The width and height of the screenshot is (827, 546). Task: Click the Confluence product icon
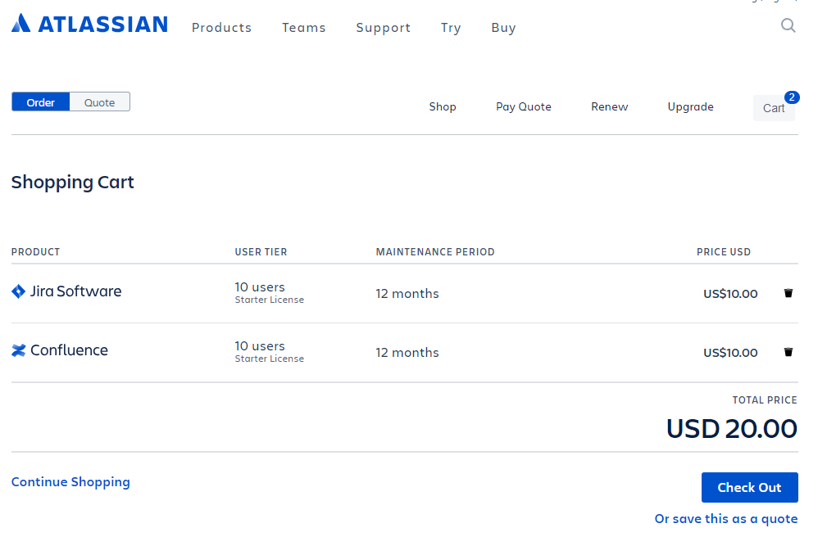pyautogui.click(x=18, y=350)
